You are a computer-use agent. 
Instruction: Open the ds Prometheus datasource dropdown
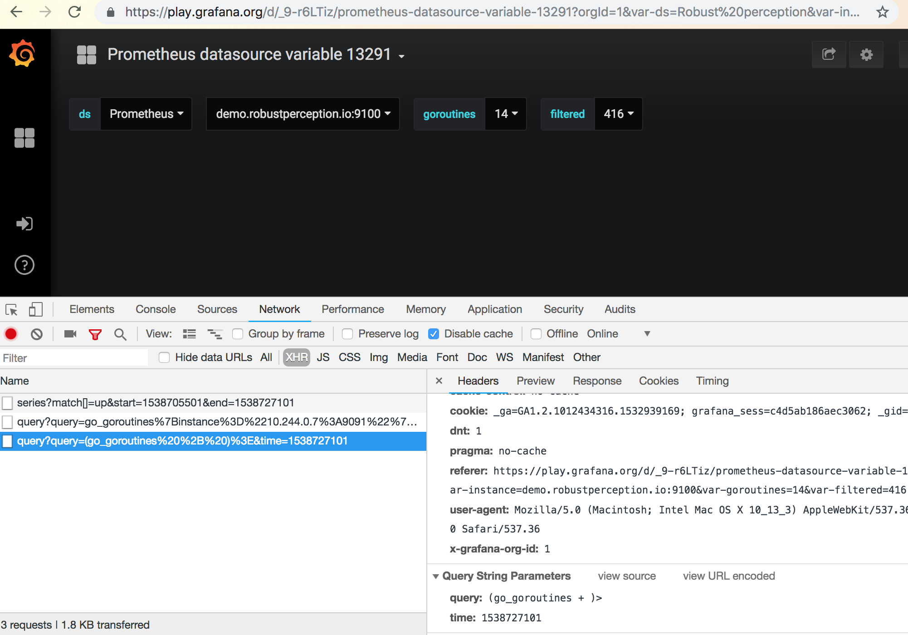pyautogui.click(x=146, y=114)
